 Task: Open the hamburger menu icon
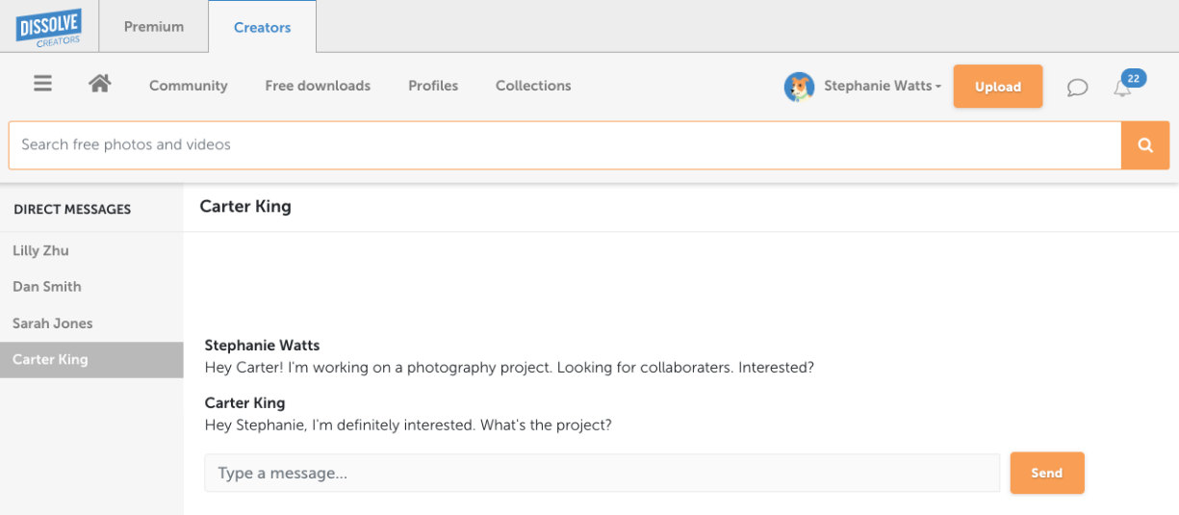point(42,84)
